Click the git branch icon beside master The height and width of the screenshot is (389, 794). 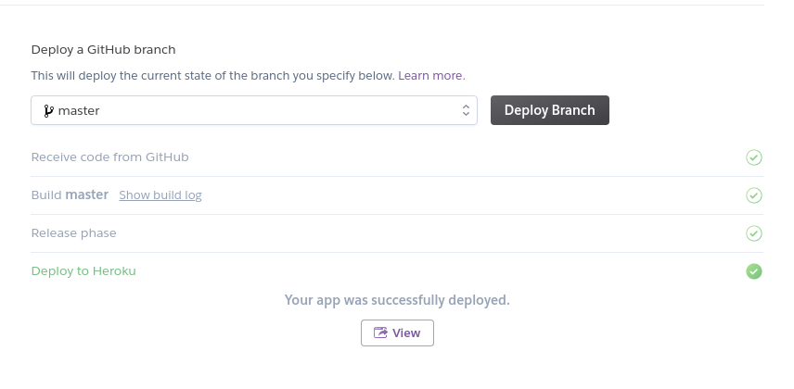coord(48,111)
